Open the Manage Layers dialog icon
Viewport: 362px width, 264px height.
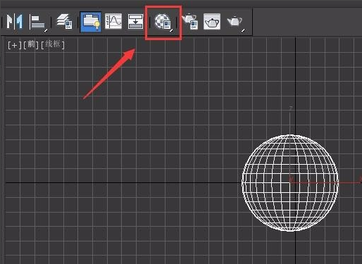tap(64, 21)
